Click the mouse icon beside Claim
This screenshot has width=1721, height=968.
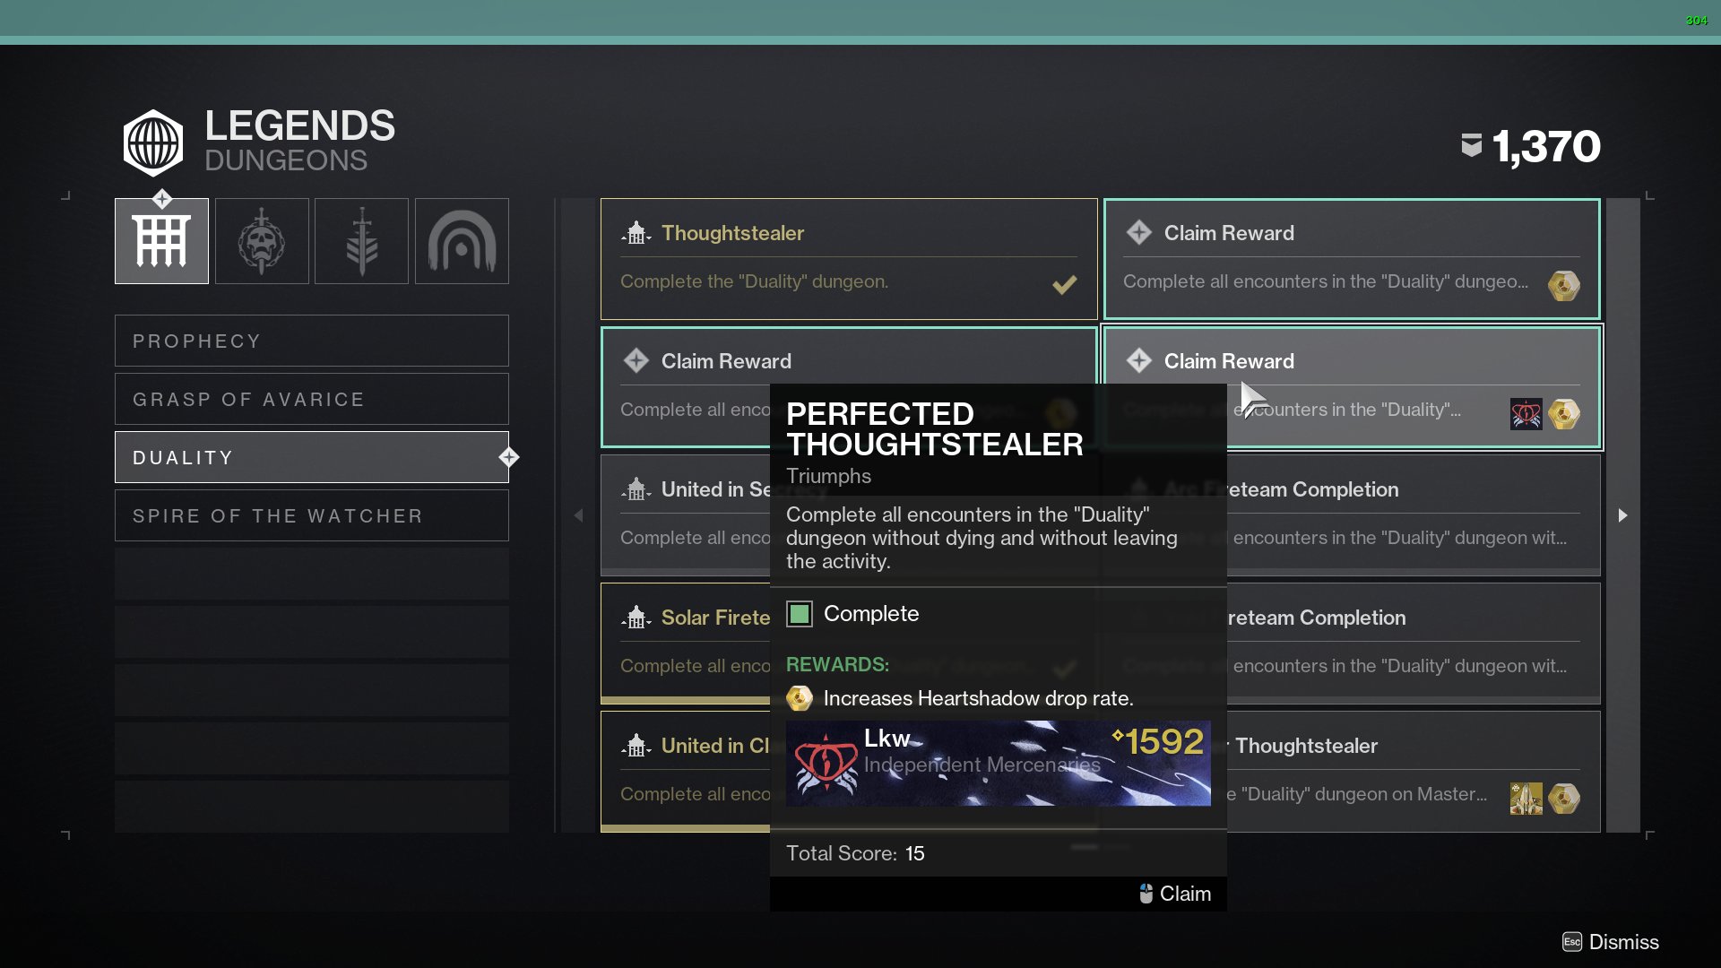tap(1146, 894)
